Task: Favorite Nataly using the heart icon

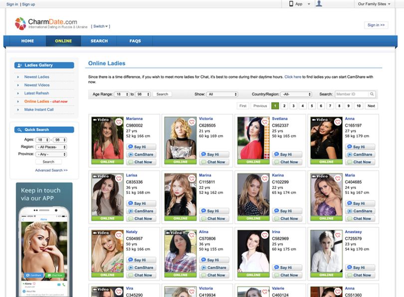Action: tap(119, 235)
